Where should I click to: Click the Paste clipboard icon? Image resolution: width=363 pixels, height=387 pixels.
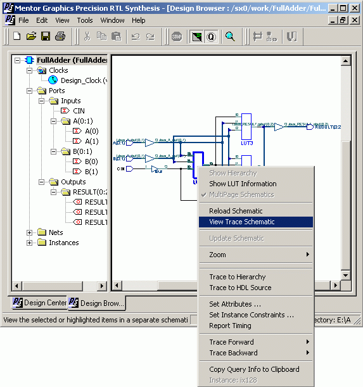116,36
